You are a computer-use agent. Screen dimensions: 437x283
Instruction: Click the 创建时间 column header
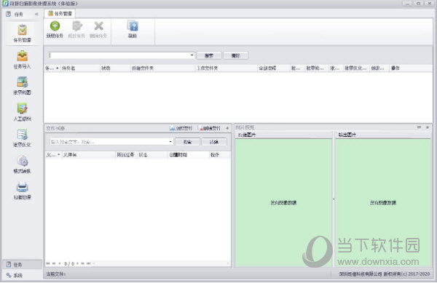pyautogui.click(x=188, y=155)
